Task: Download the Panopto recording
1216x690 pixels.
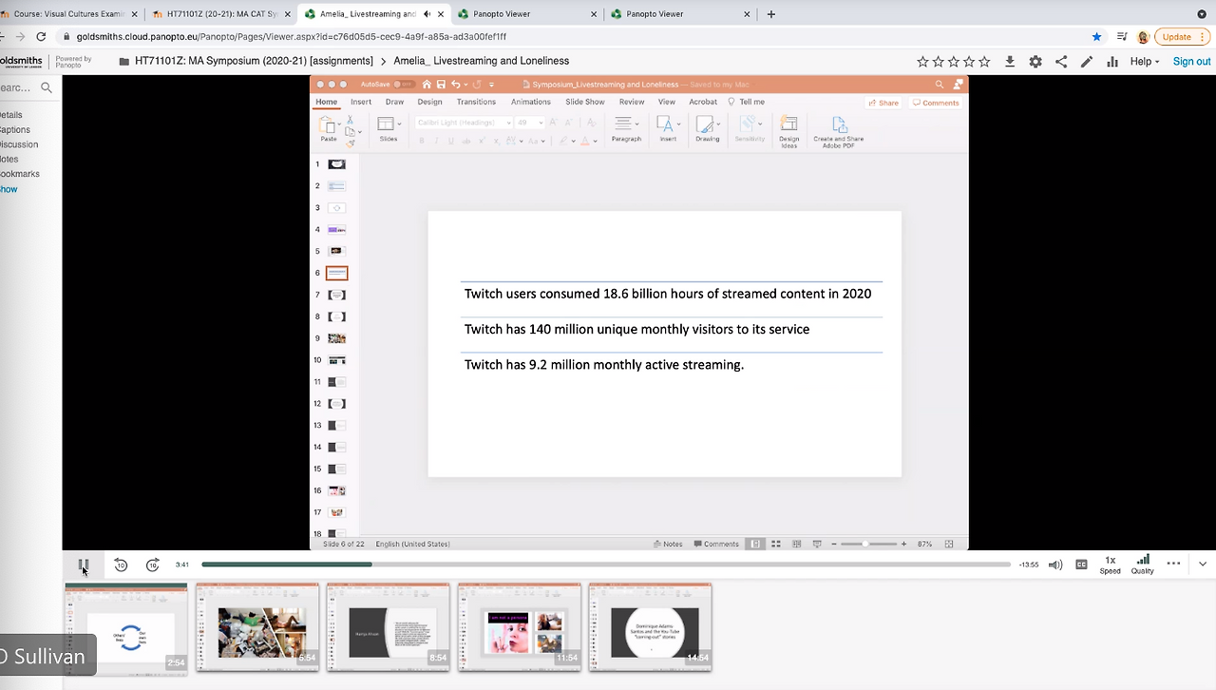Action: coord(1010,61)
